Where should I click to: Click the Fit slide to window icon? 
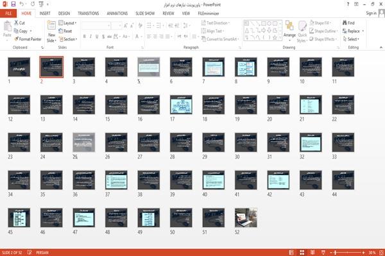click(x=381, y=252)
